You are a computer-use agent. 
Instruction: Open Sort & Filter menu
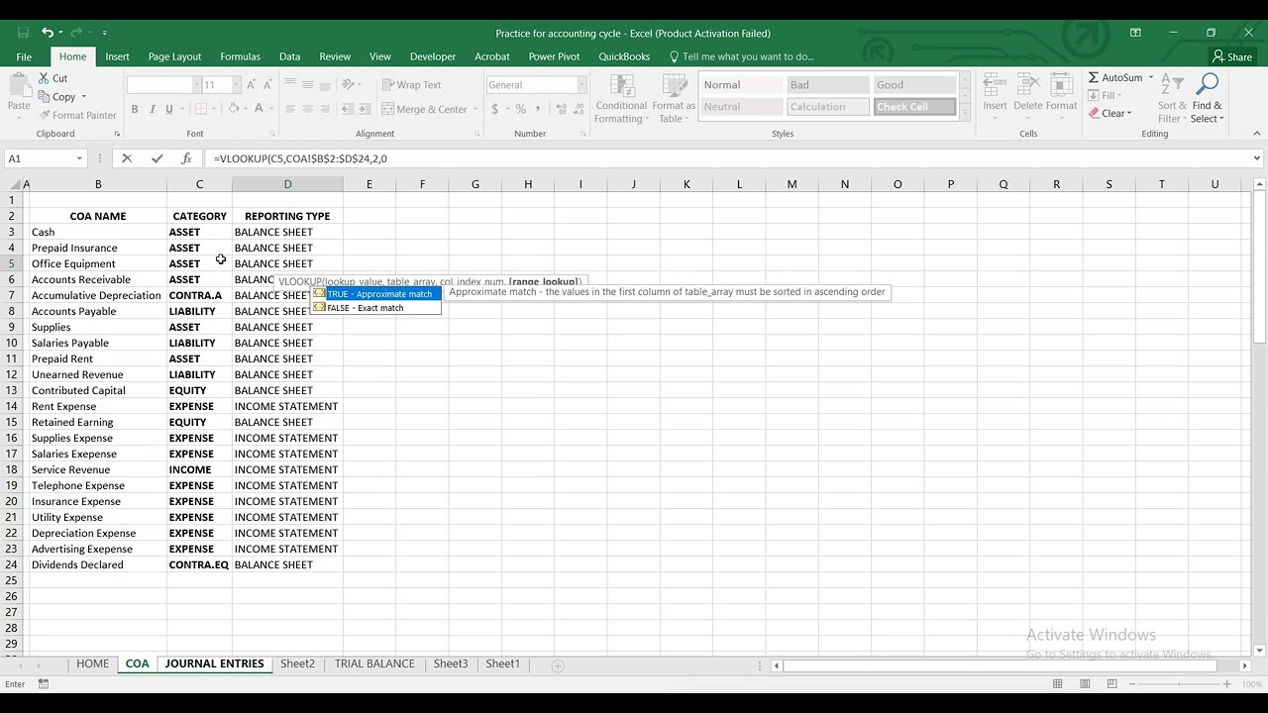coord(1172,98)
